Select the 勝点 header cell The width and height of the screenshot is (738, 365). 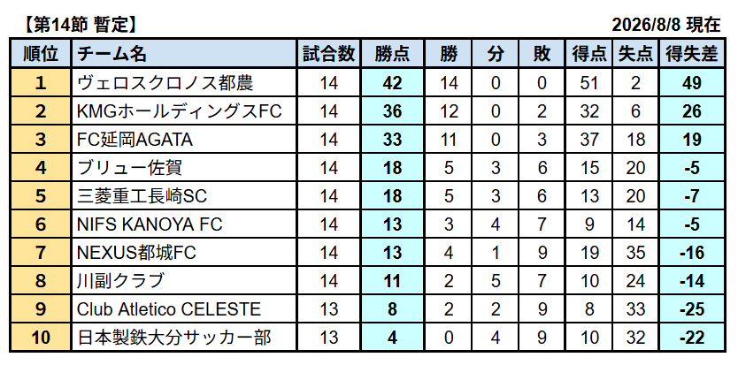(393, 55)
